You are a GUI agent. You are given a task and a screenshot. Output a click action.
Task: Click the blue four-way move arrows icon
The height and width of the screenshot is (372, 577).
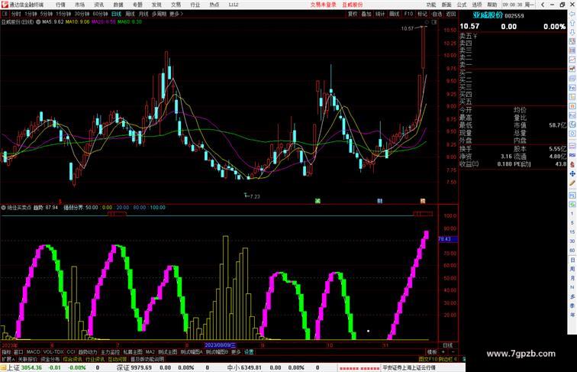click(x=572, y=174)
